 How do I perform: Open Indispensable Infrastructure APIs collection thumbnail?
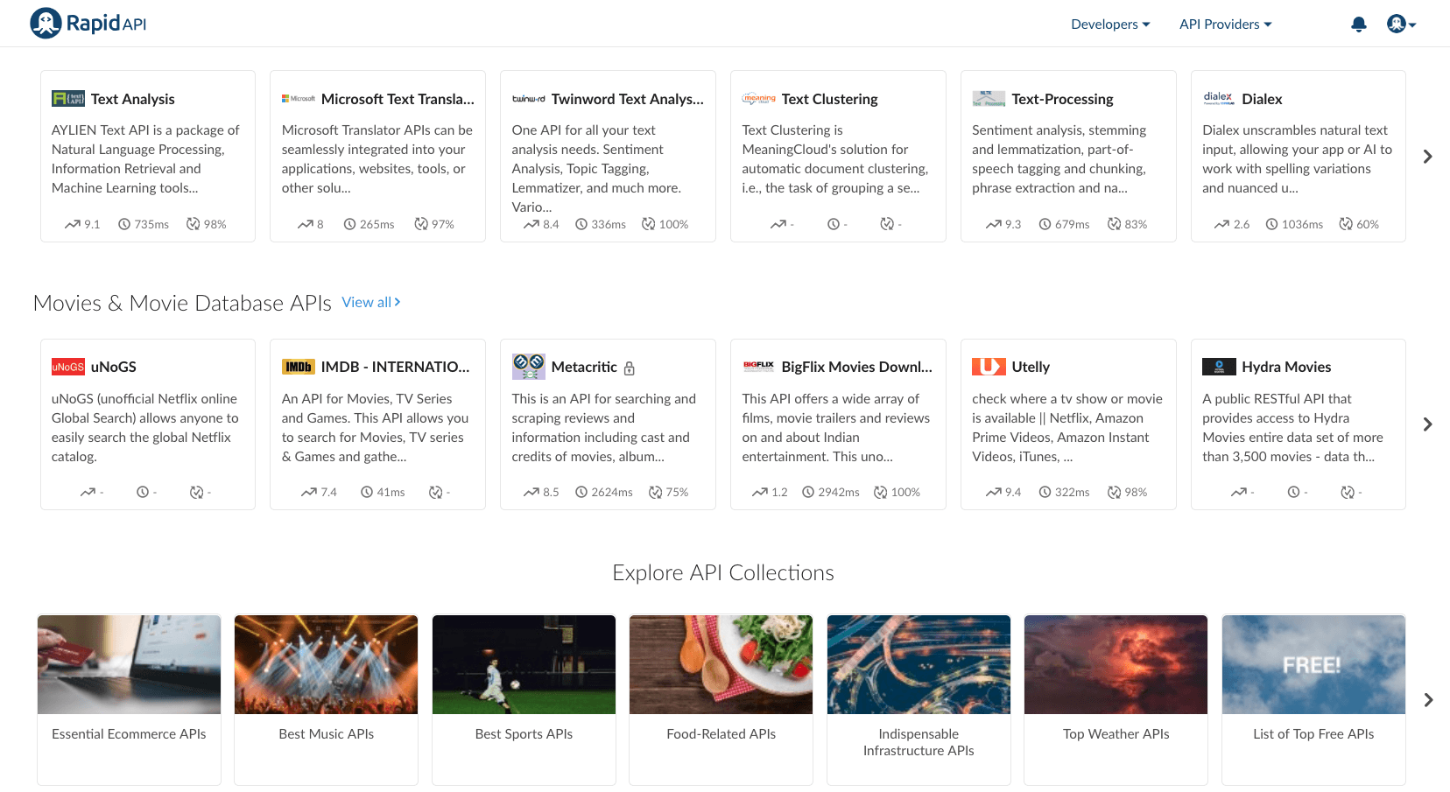tap(919, 664)
